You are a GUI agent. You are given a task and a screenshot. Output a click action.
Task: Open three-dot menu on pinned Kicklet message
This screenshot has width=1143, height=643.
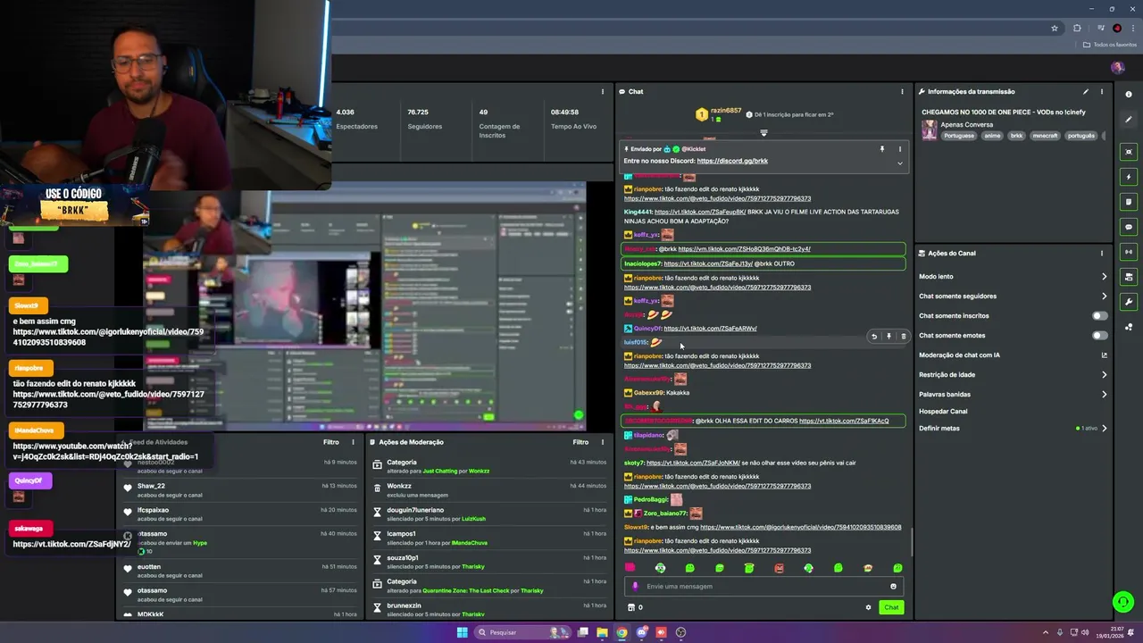(899, 149)
